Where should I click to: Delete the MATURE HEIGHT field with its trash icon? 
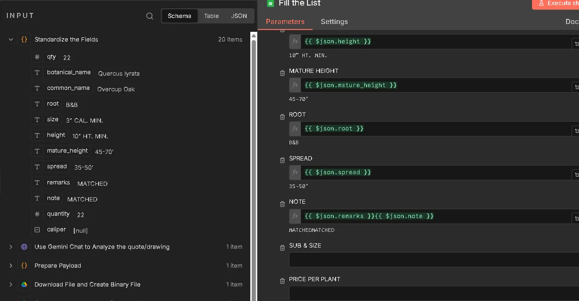pyautogui.click(x=282, y=73)
